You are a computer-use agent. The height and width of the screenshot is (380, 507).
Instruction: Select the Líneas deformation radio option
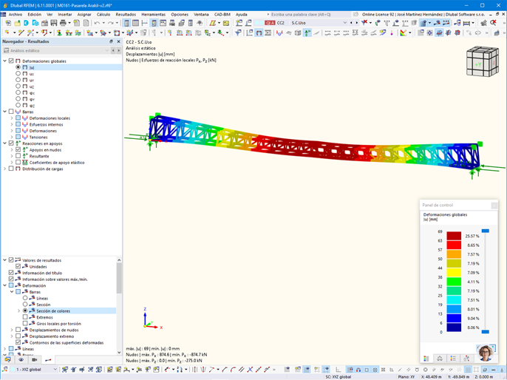coord(25,298)
